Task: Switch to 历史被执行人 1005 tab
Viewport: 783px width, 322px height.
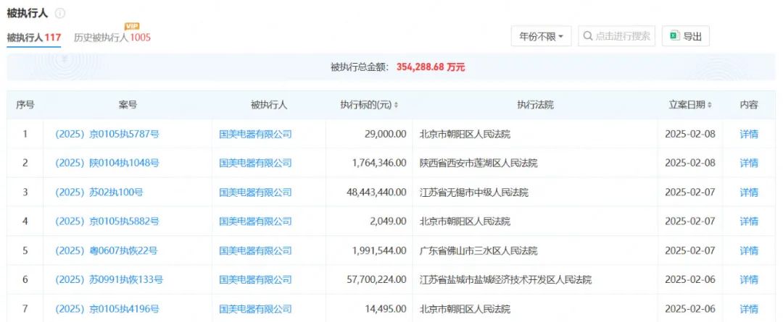Action: coord(112,38)
